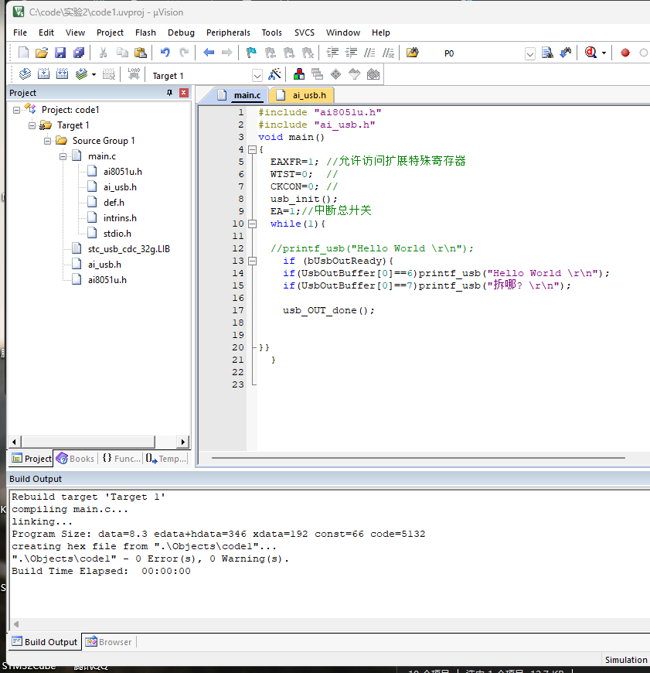Image resolution: width=650 pixels, height=673 pixels.
Task: Paste from clipboard with the Paste icon
Action: click(x=141, y=53)
